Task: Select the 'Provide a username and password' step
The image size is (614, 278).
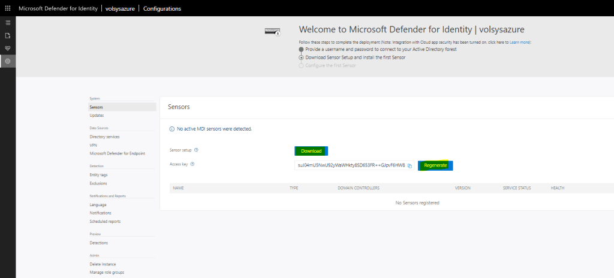Action: coord(301,49)
